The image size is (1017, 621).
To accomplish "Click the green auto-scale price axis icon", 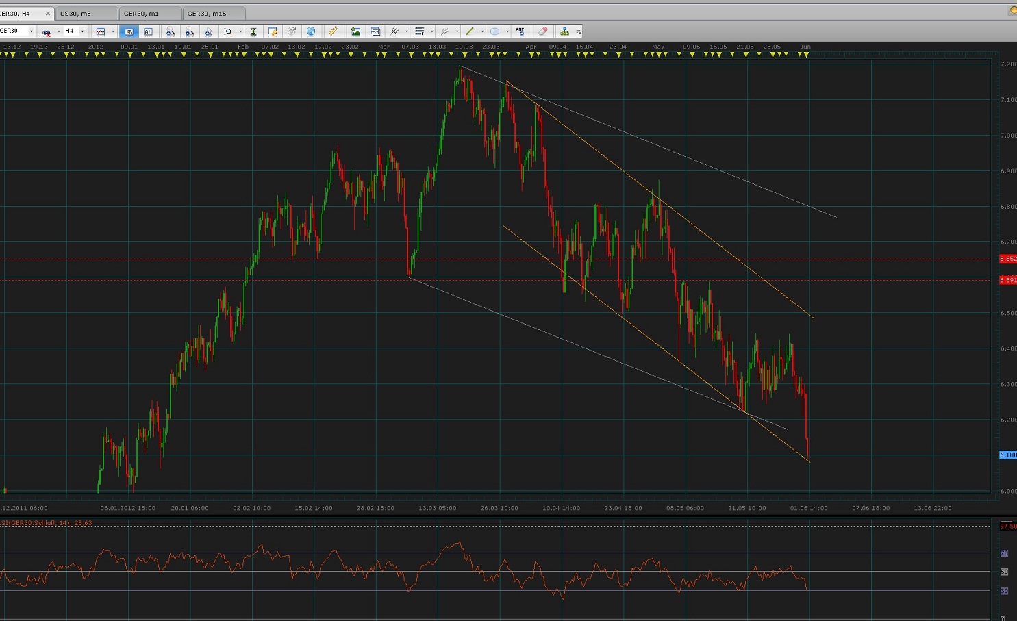I will [253, 31].
